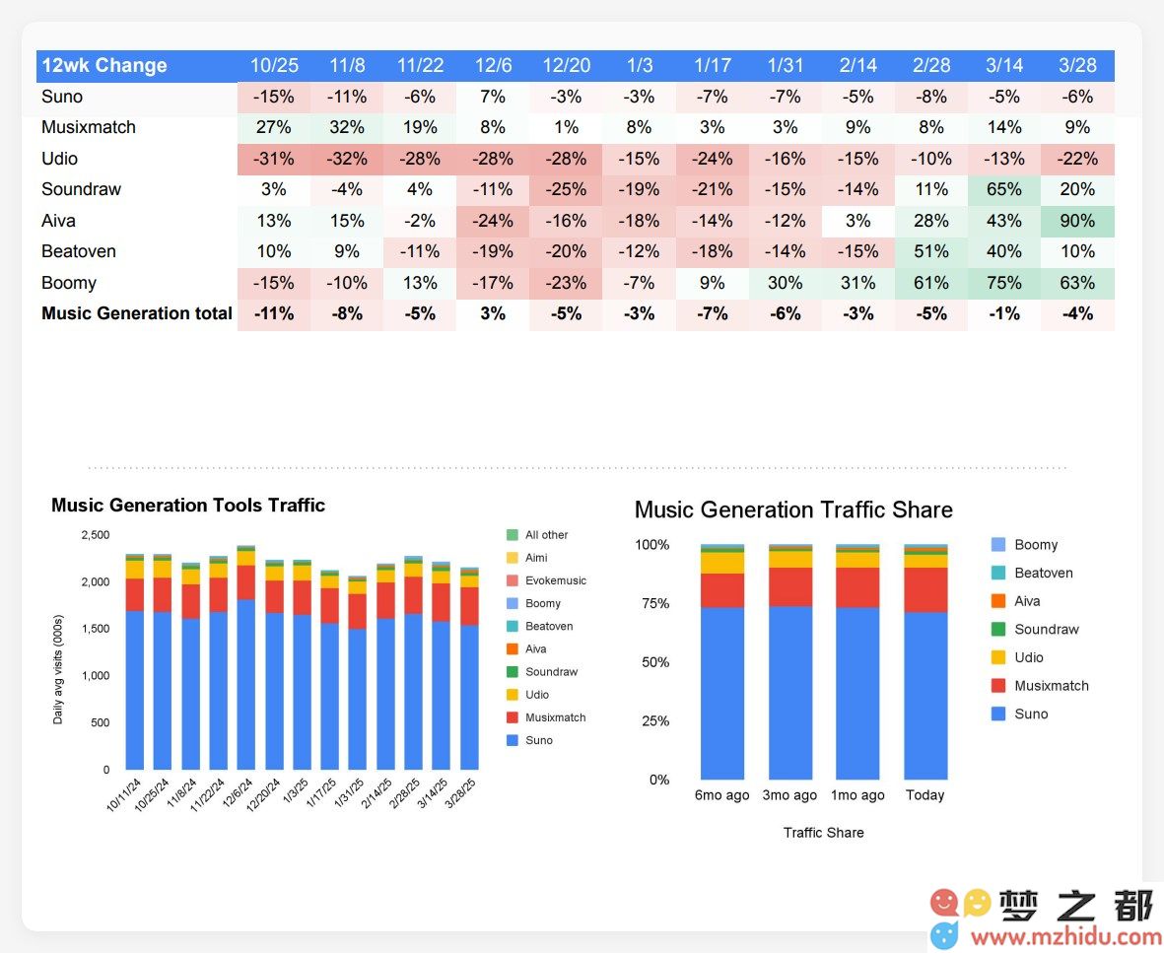
Task: Click Aiva swatch in Traffic Share legend
Action: (x=998, y=600)
